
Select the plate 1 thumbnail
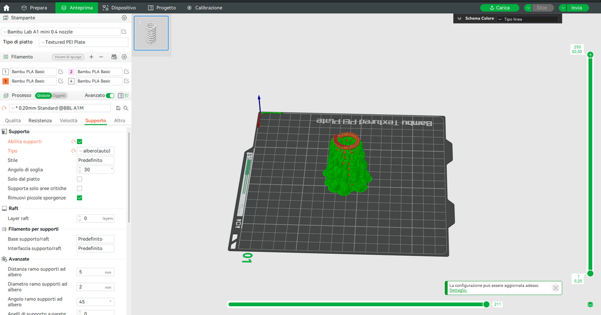[x=151, y=33]
